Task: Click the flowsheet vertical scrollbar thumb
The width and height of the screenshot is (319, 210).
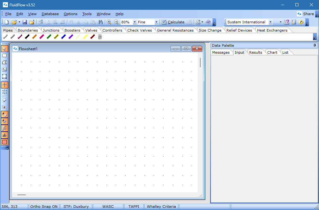Action: tap(200, 63)
